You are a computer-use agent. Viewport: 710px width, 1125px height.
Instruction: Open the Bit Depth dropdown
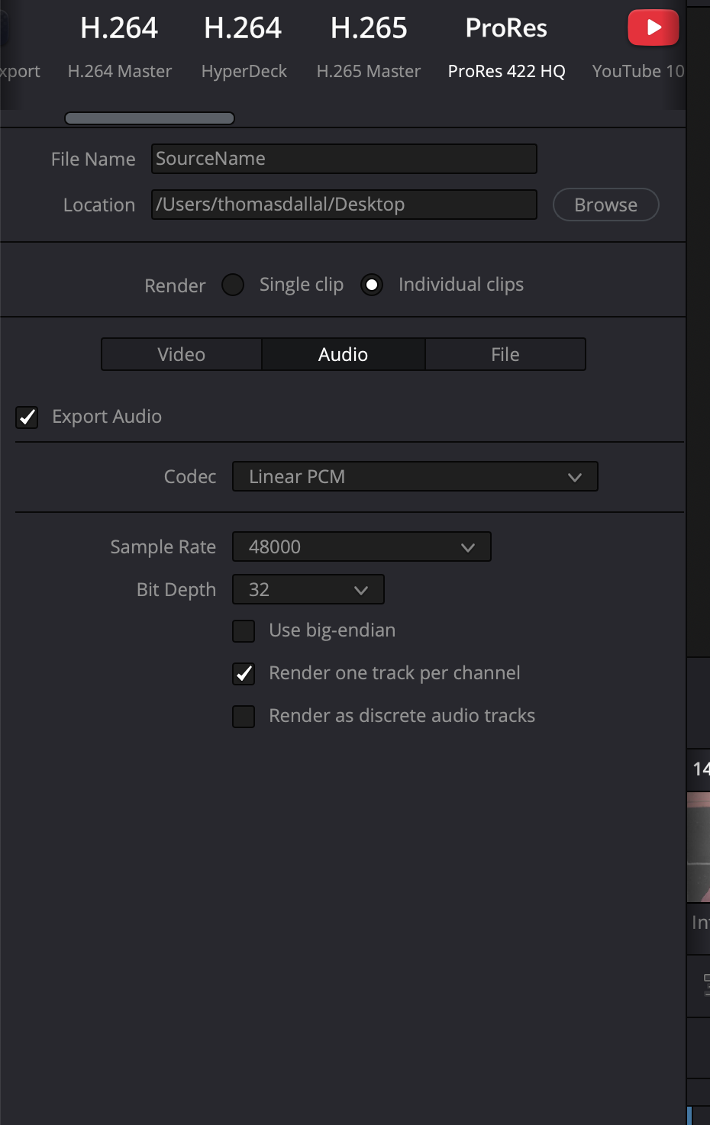[x=308, y=589]
